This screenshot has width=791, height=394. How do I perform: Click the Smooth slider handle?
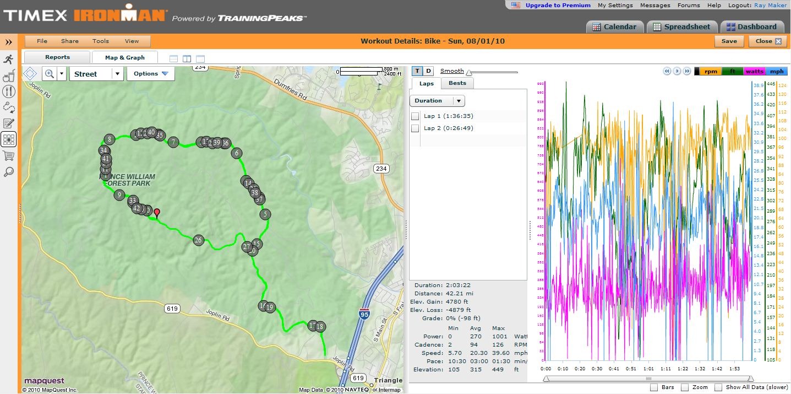[x=468, y=72]
